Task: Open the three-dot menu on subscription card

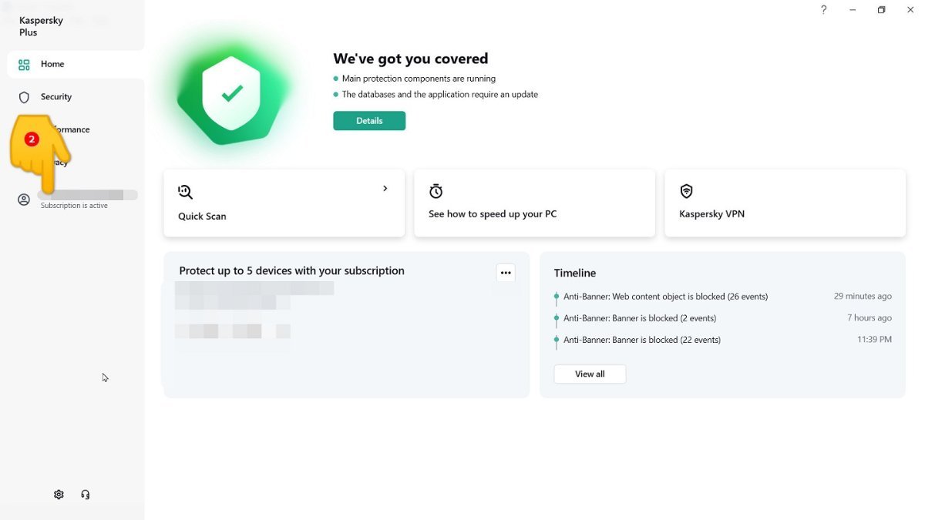Action: coord(506,272)
